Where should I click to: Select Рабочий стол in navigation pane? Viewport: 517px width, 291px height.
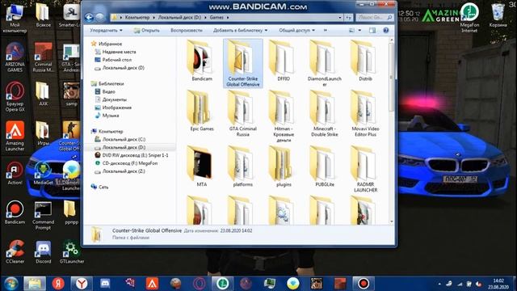pos(113,60)
